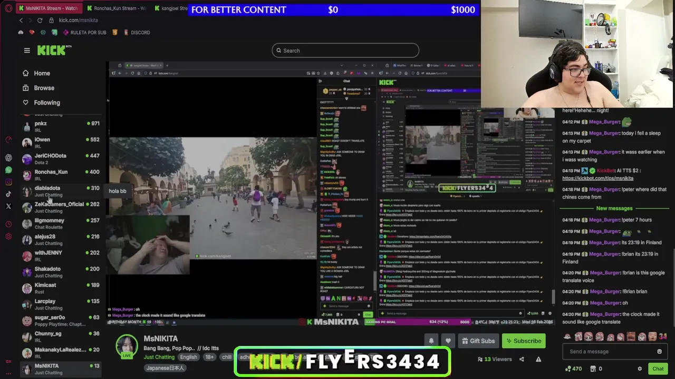The height and width of the screenshot is (379, 675).
Task: Open Instagram in Opera sidebar
Action: click(8, 182)
